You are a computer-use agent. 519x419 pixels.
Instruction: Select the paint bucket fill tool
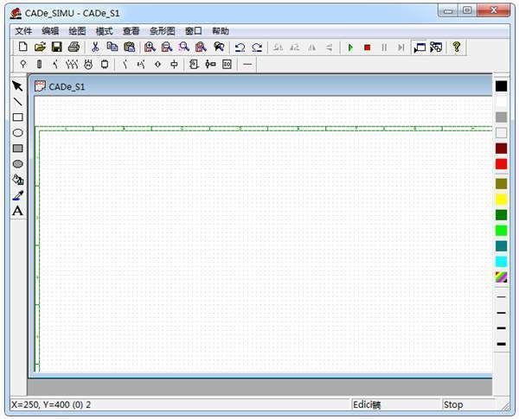[x=17, y=180]
